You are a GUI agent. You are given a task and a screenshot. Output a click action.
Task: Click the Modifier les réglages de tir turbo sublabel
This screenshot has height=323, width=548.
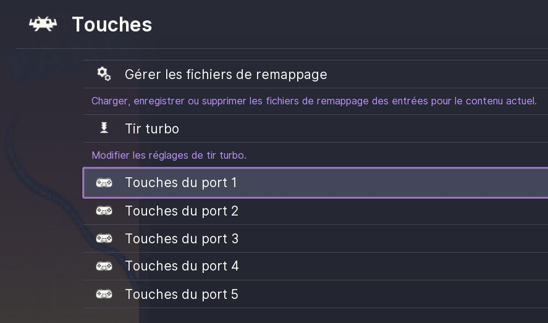[x=169, y=156]
